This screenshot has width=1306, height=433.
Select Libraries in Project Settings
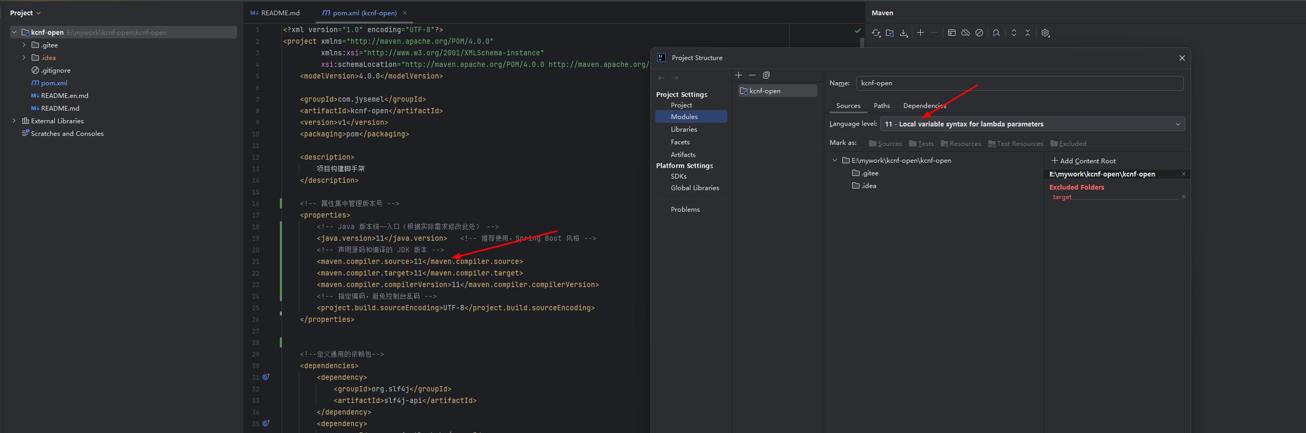point(684,130)
